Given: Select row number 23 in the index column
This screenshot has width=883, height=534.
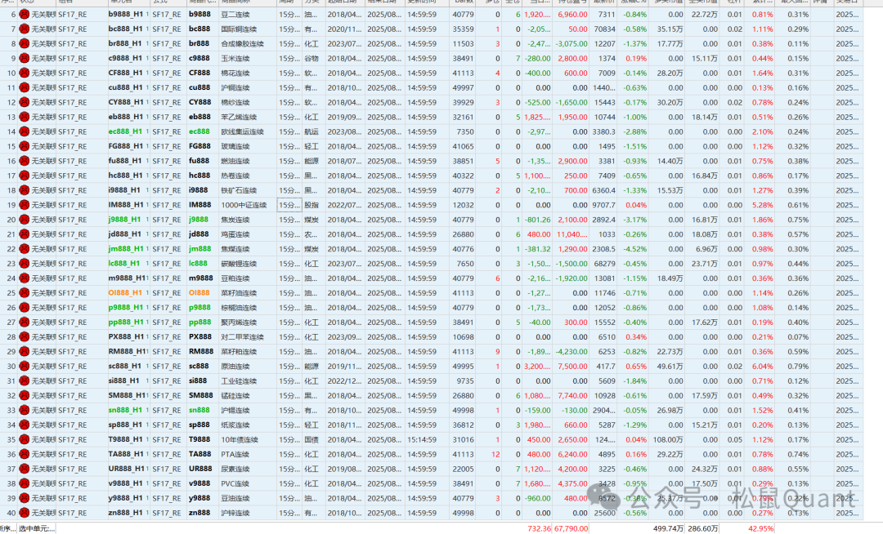Looking at the screenshot, I should click(11, 264).
